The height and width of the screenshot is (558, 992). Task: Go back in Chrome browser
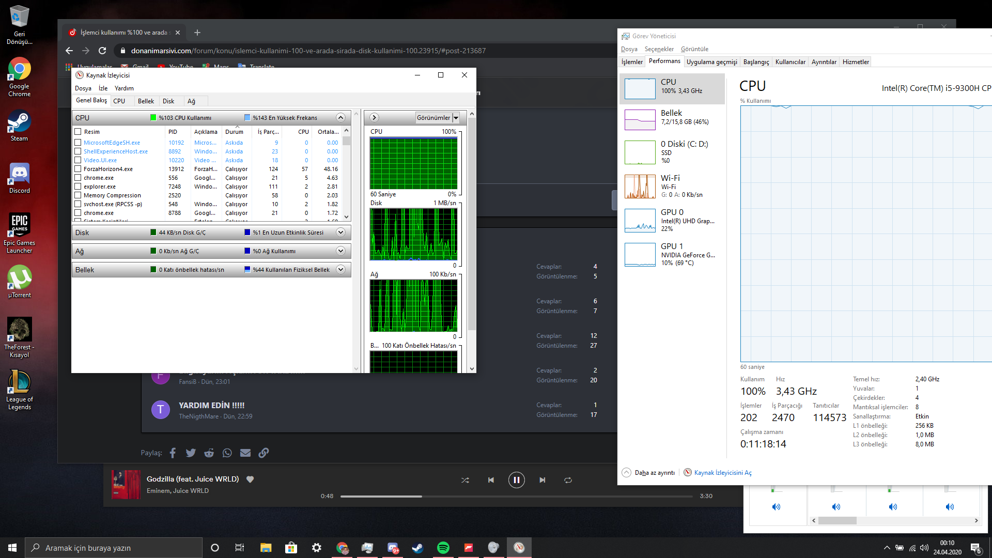coord(69,51)
